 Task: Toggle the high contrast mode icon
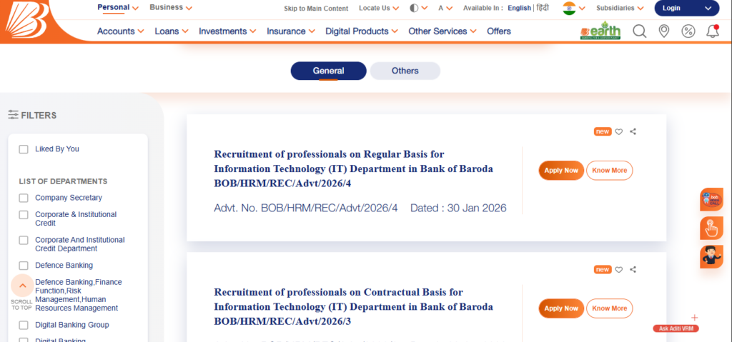pos(414,8)
